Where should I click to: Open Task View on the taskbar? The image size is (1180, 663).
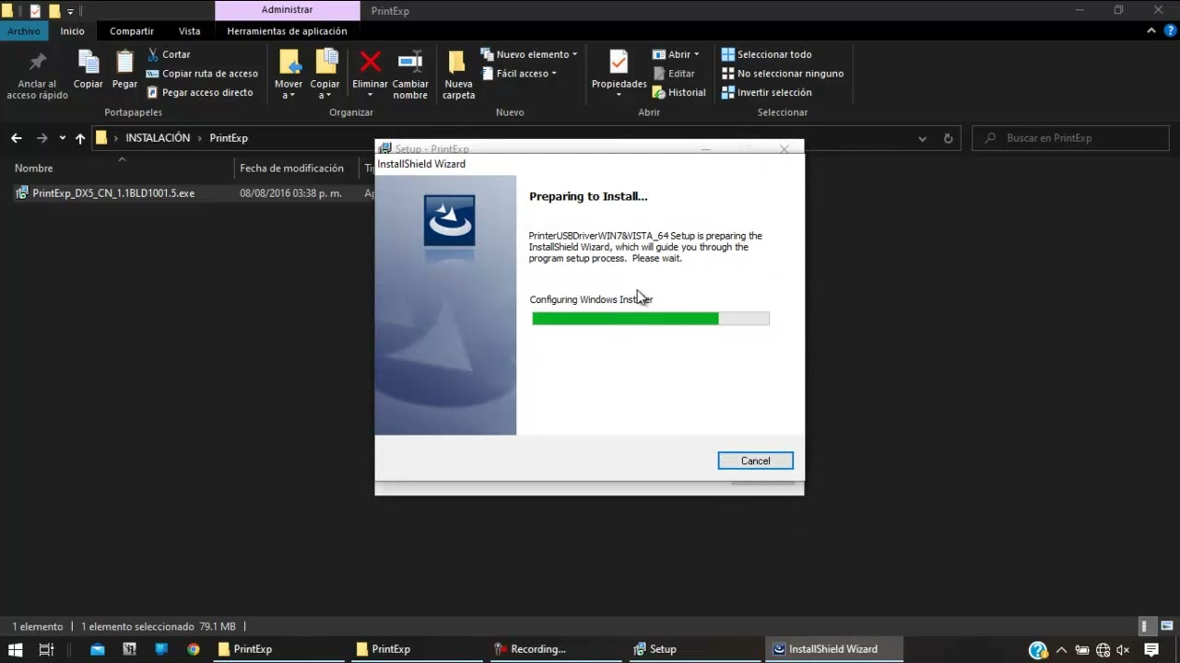[47, 649]
